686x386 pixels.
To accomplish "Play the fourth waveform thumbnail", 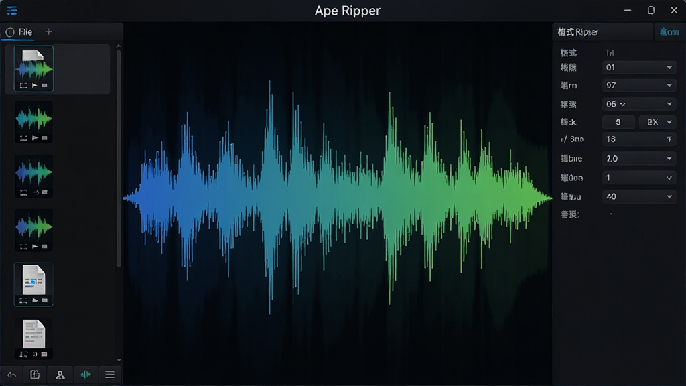I will [35, 247].
